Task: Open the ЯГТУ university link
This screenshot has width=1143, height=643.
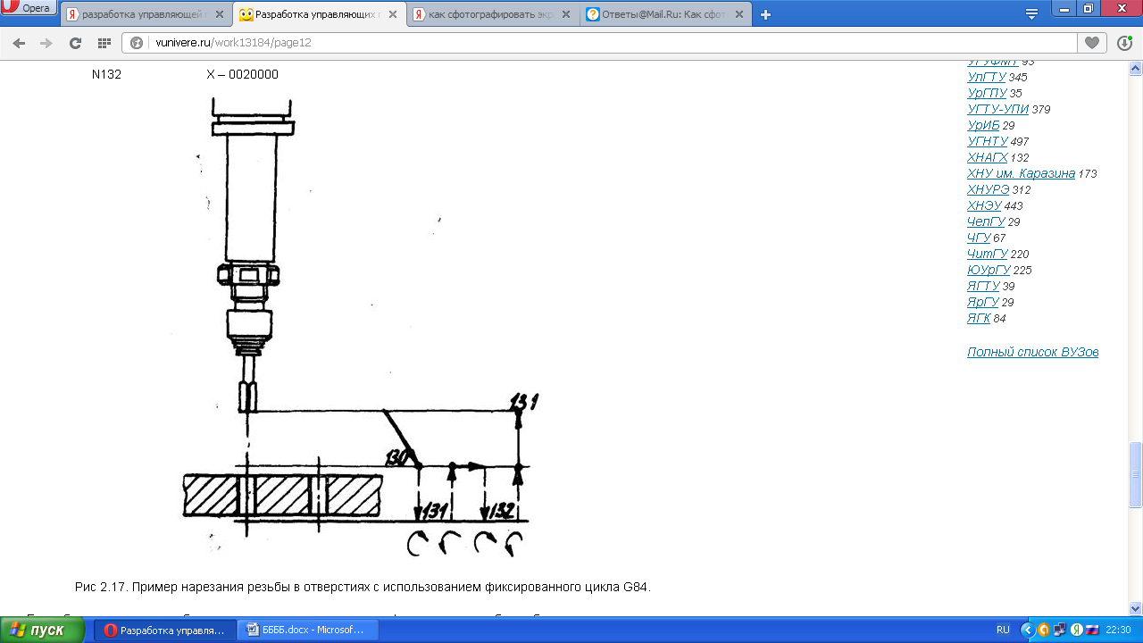Action: 983,287
